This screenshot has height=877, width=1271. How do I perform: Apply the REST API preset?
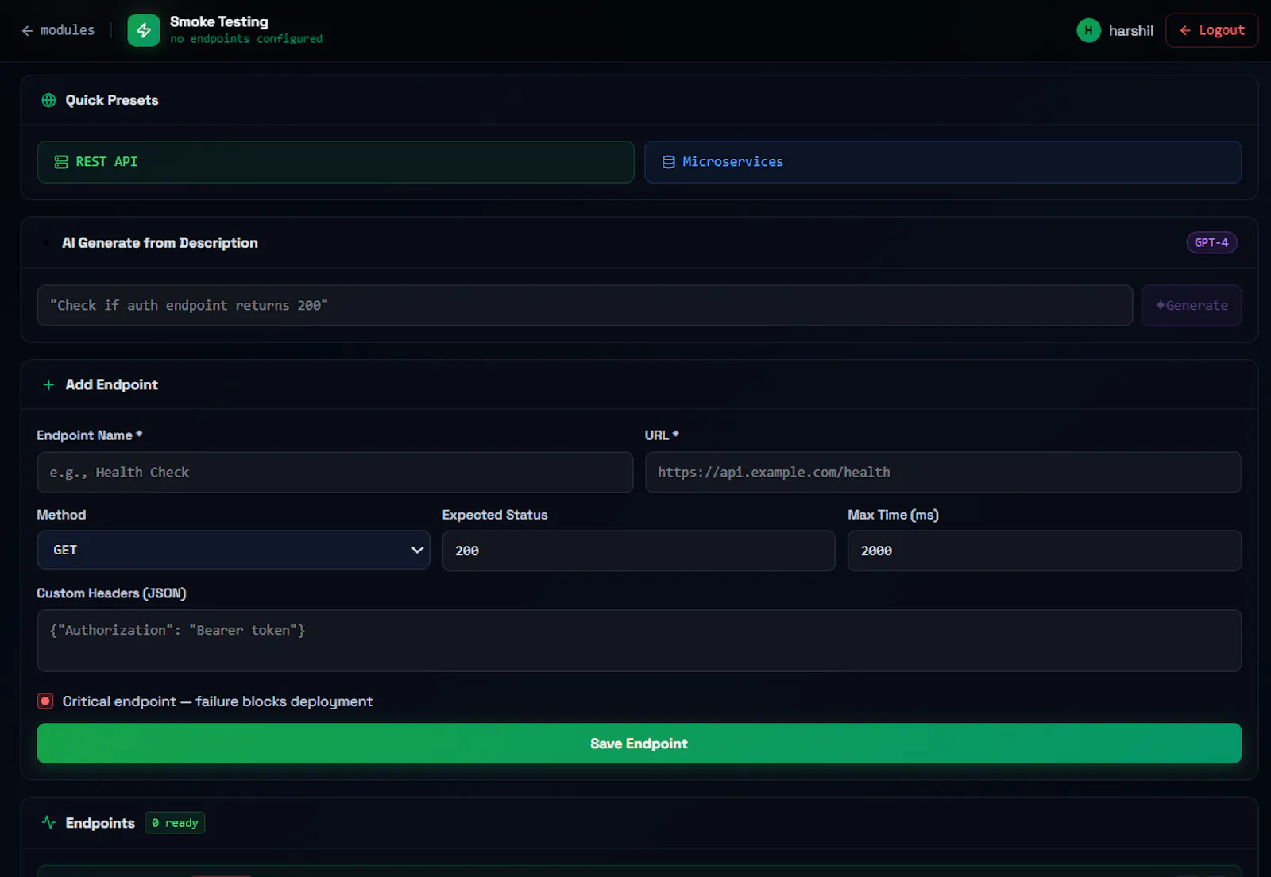(x=335, y=162)
